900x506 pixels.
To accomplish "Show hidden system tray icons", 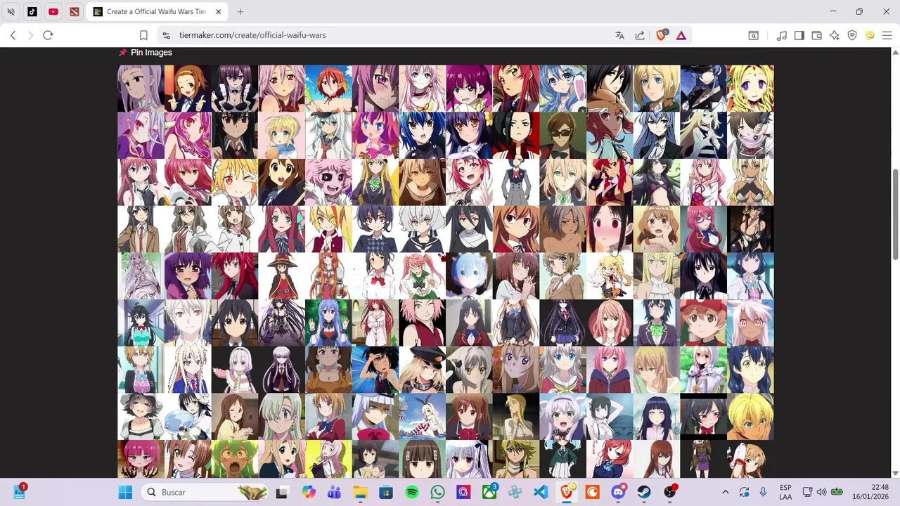I will (726, 492).
